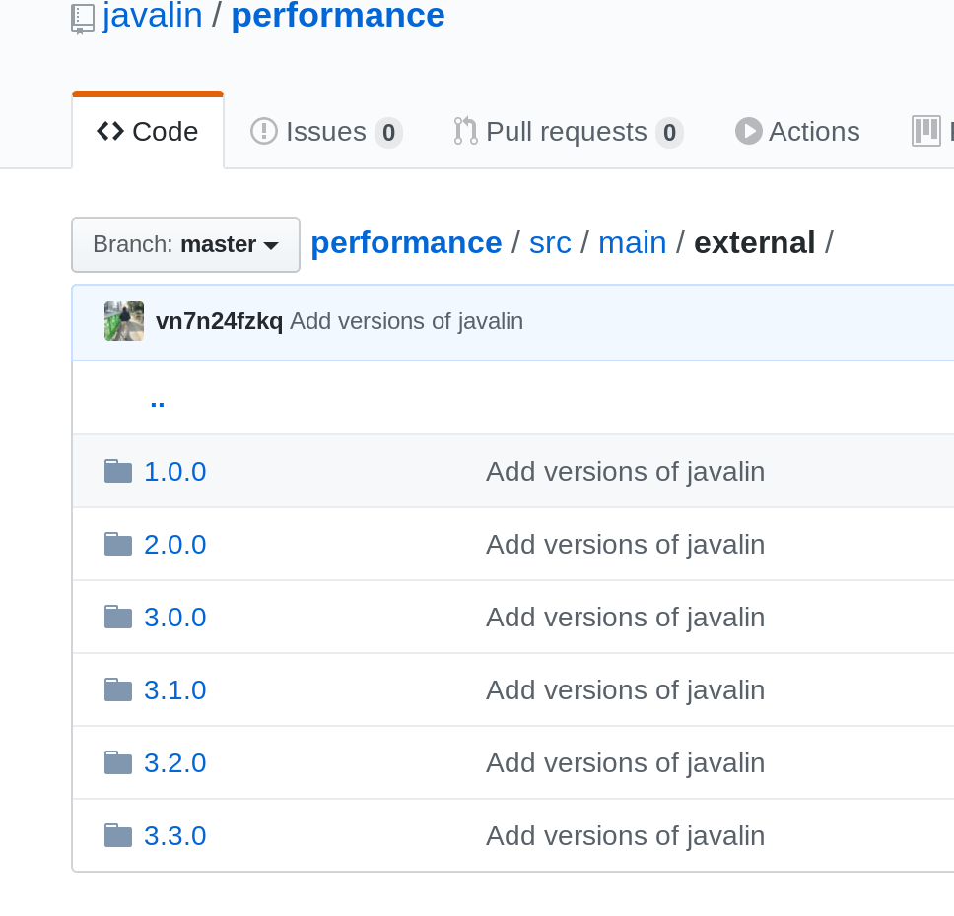Open commit message for 3.2.0 row
The width and height of the screenshot is (954, 916).
pos(626,764)
